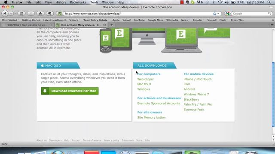Open the Apple menu
The width and height of the screenshot is (275, 154).
pyautogui.click(x=6, y=2)
